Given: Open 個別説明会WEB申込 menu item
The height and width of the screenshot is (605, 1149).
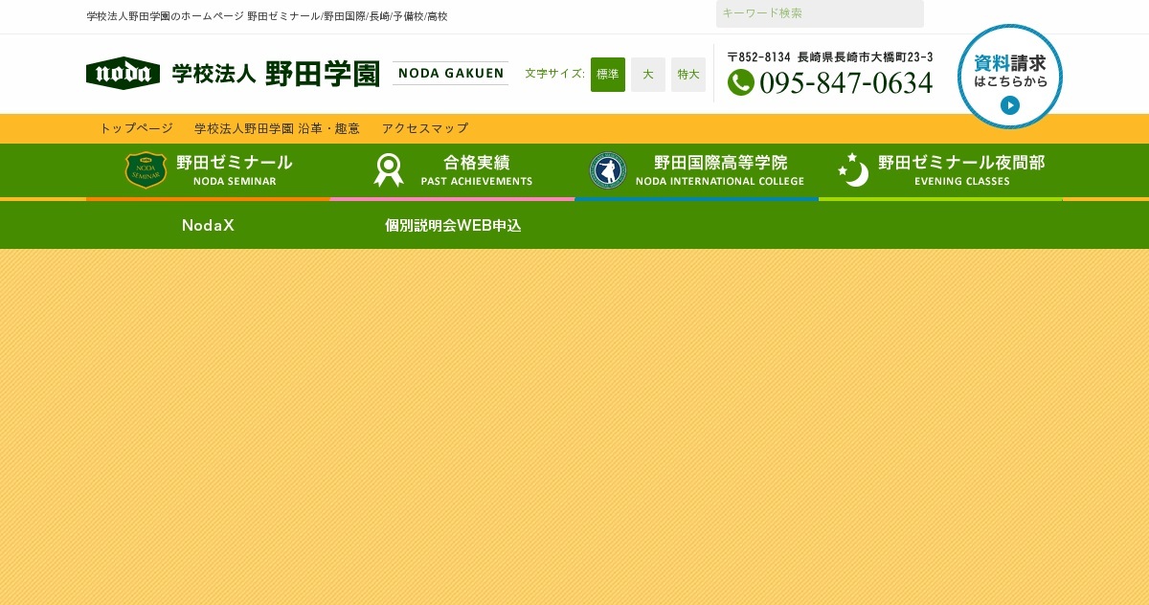Looking at the screenshot, I should click(x=453, y=226).
